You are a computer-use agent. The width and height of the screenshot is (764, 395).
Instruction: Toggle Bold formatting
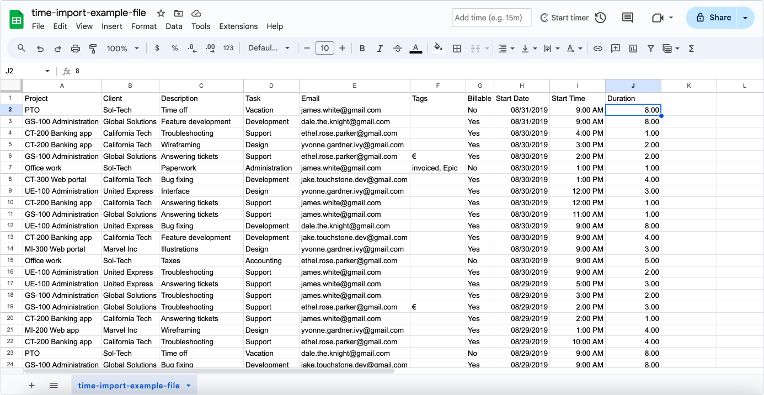pos(362,49)
